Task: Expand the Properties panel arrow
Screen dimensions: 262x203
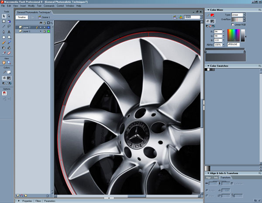Action: [19, 201]
